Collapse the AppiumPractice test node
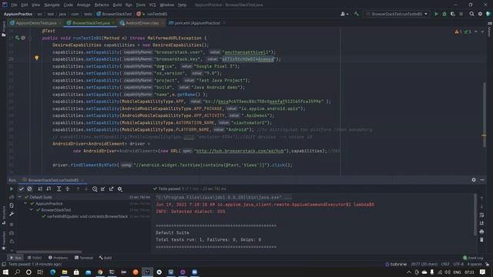 (25, 203)
